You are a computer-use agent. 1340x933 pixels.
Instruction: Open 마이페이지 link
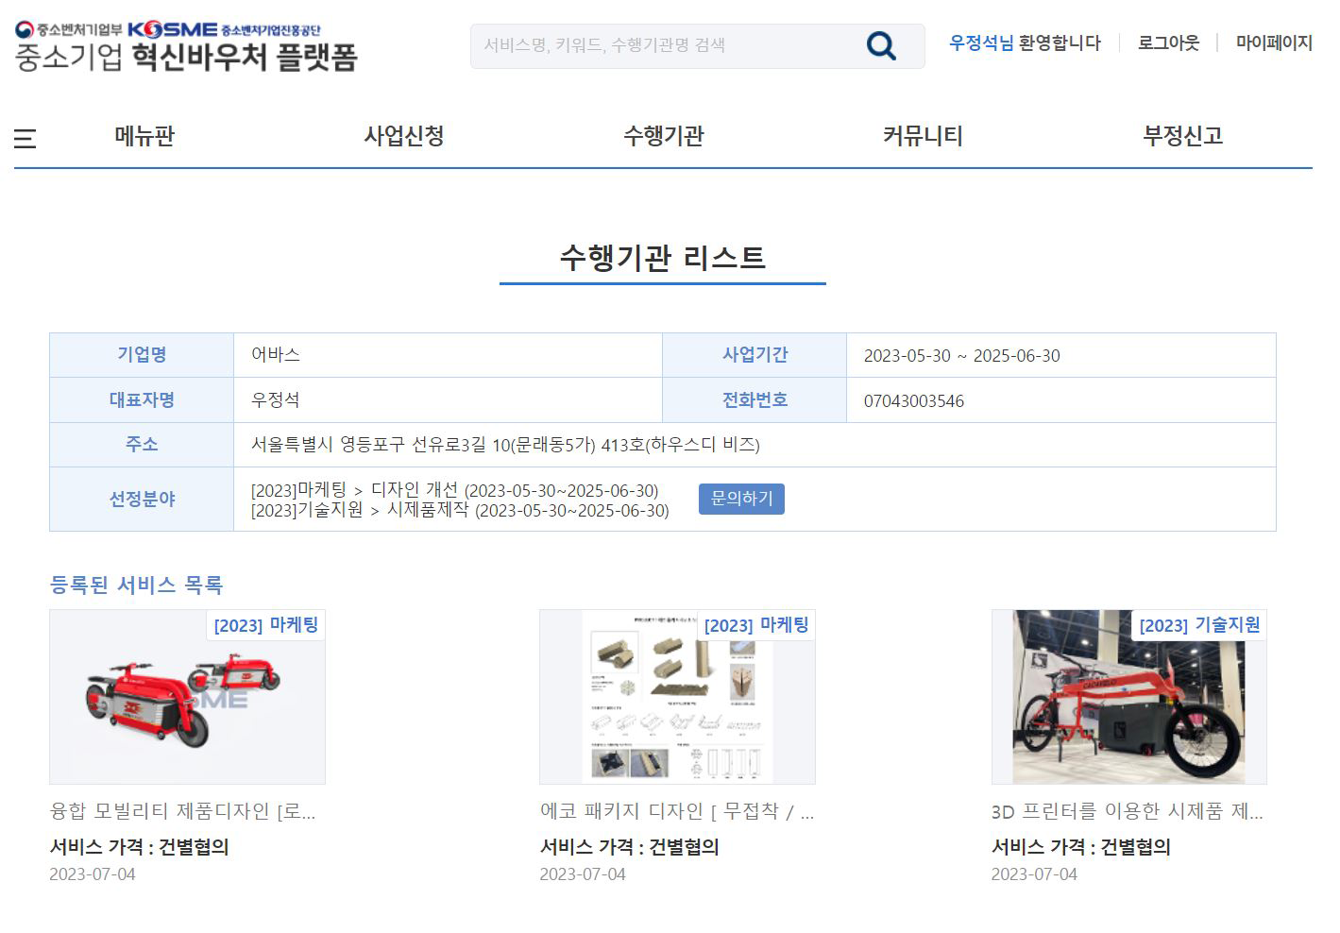click(1274, 42)
